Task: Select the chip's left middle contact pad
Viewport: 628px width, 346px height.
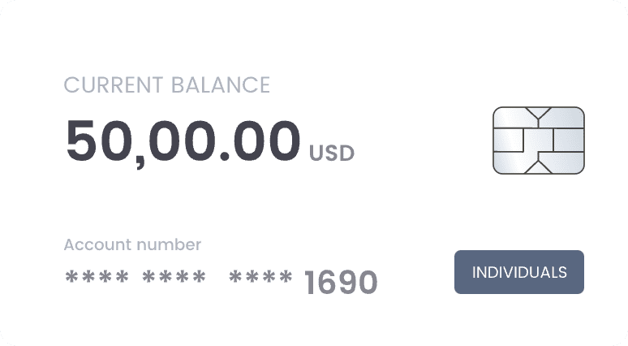Action: pos(508,141)
